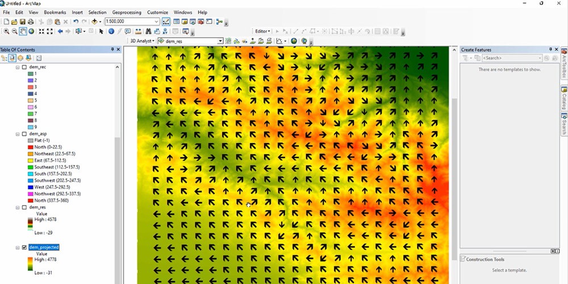Click the Add Data button
This screenshot has height=284, width=568.
[x=95, y=22]
